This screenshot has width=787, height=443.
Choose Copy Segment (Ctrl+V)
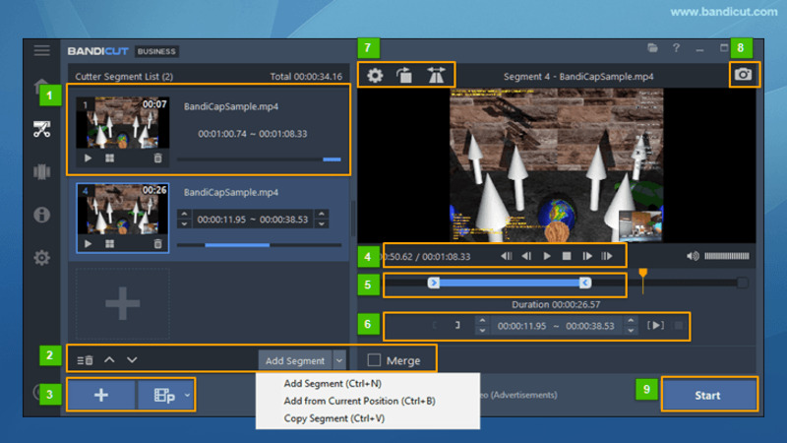333,417
